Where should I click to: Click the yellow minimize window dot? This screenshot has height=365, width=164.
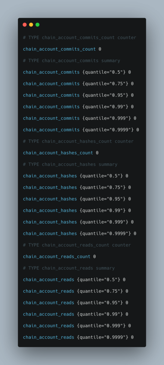(x=31, y=25)
